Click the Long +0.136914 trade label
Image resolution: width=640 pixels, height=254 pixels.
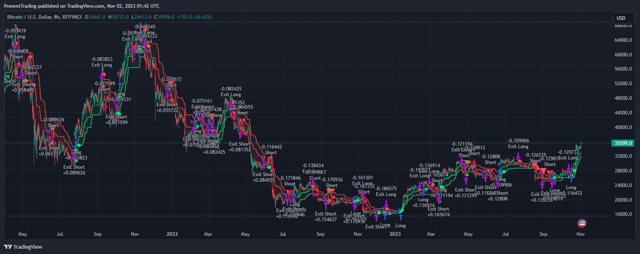point(423,202)
